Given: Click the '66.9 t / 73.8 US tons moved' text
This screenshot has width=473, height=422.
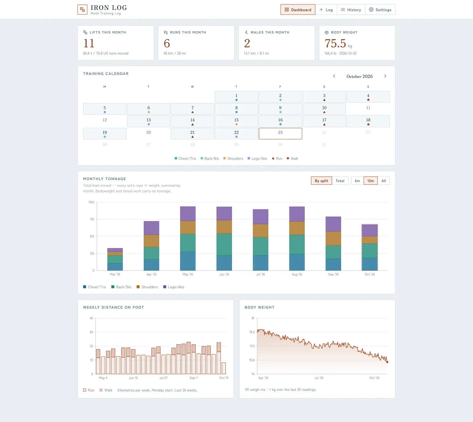Looking at the screenshot, I should [x=106, y=53].
